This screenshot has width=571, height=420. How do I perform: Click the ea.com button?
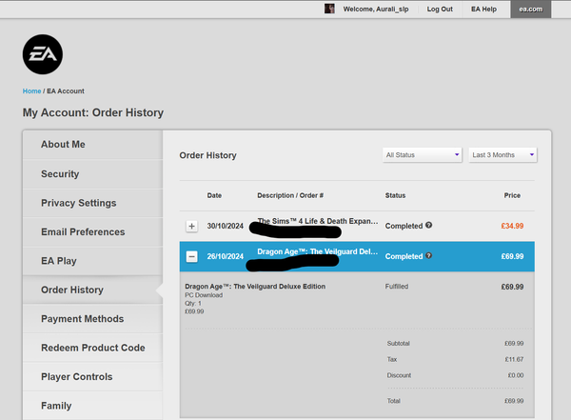531,10
